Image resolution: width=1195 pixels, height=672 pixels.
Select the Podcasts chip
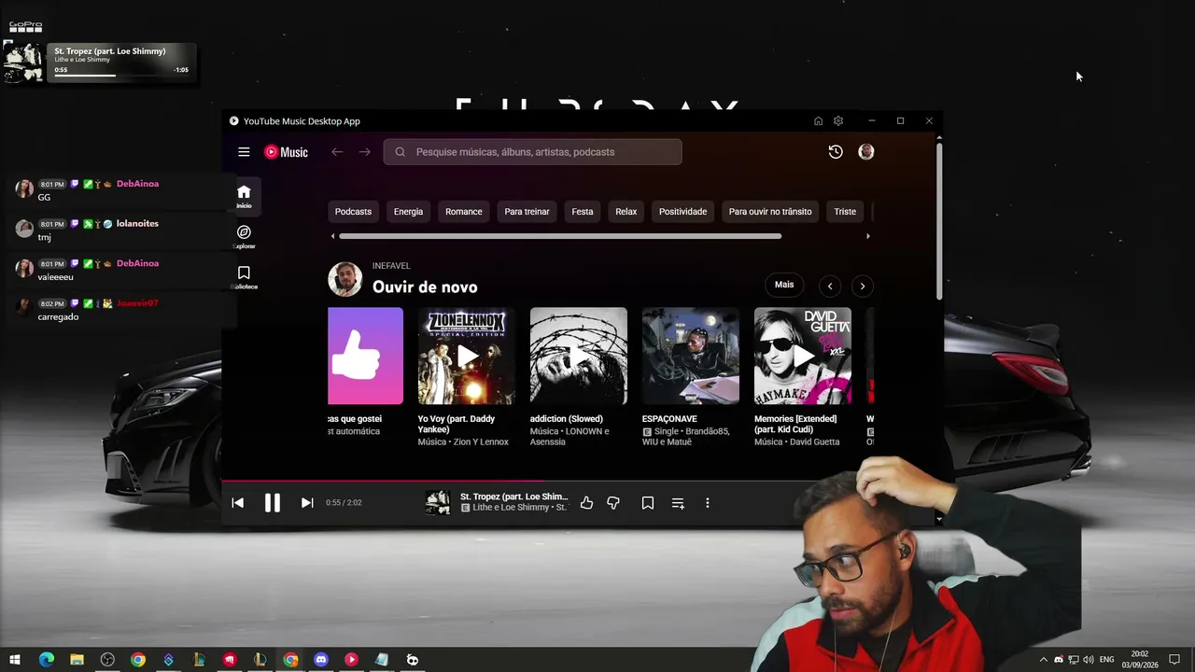[353, 212]
